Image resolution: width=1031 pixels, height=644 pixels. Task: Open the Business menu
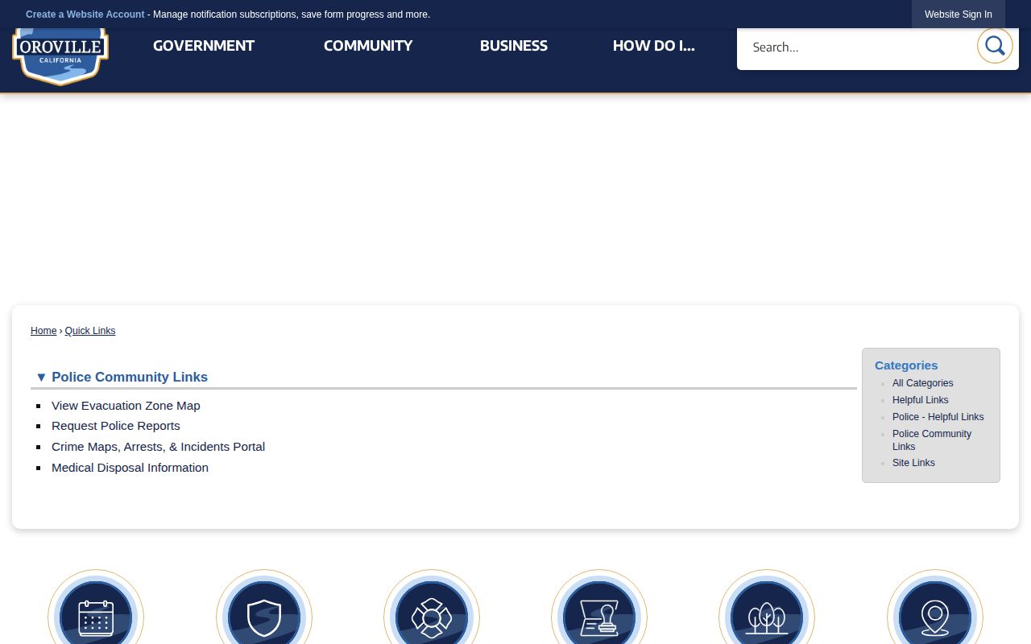click(x=514, y=46)
